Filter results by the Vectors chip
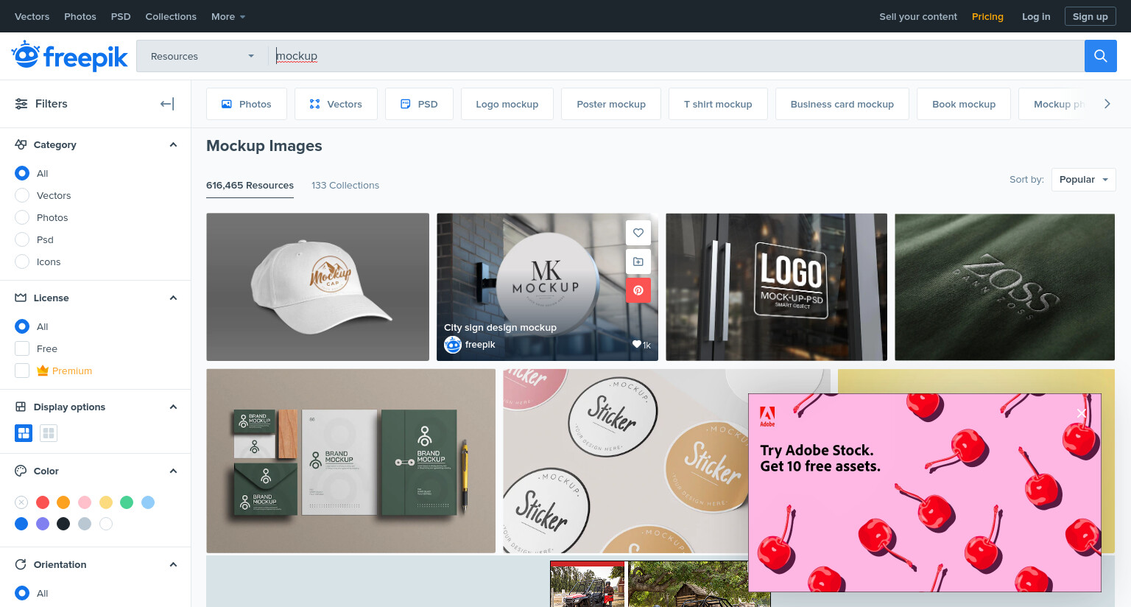This screenshot has width=1131, height=607. pos(336,104)
